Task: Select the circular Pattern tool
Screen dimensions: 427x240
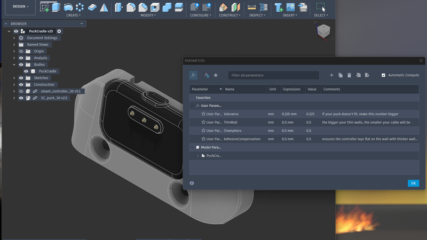Action: pyautogui.click(x=80, y=7)
